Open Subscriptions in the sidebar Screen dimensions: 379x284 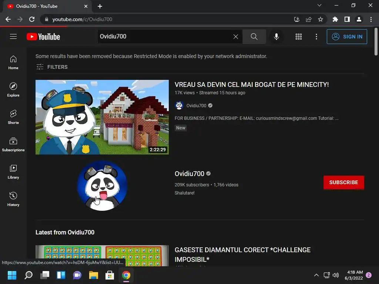point(13,145)
